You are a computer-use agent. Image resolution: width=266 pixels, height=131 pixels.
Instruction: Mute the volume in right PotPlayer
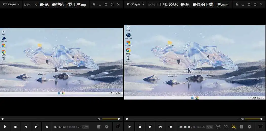242,119
